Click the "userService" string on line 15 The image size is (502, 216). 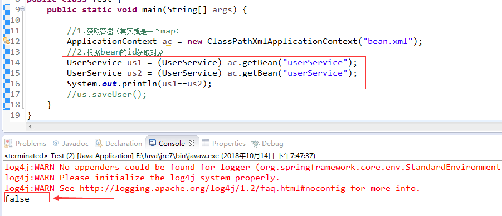[x=315, y=73]
